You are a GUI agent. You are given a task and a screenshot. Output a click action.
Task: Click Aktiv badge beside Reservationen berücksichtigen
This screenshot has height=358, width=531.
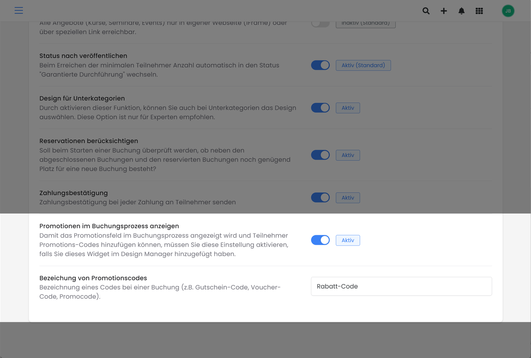click(x=348, y=155)
